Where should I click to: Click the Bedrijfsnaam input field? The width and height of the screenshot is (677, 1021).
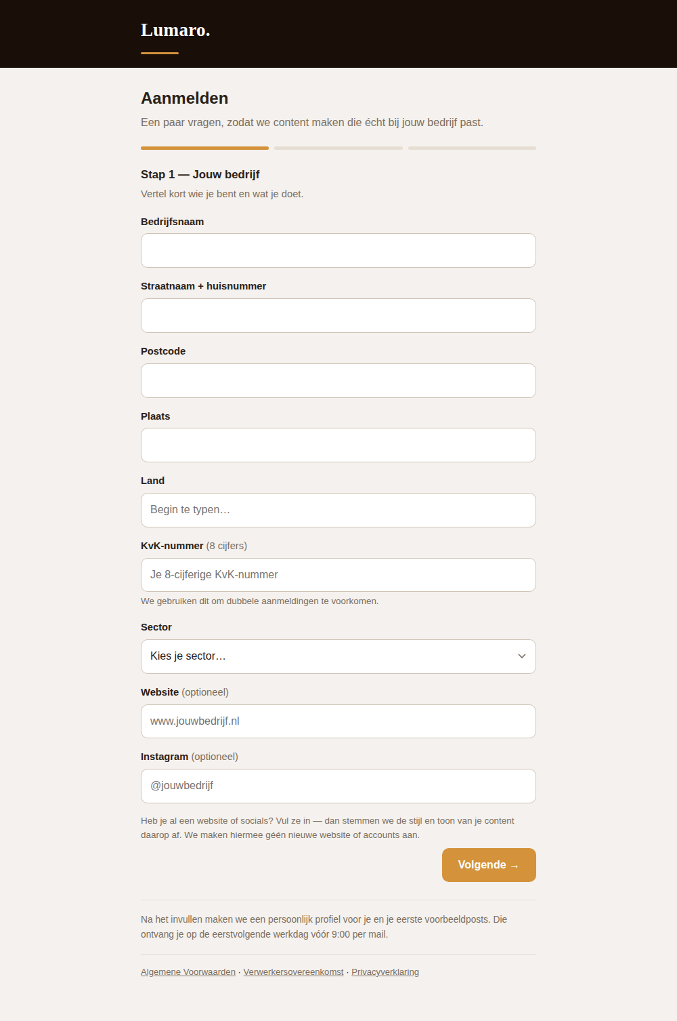[338, 251]
